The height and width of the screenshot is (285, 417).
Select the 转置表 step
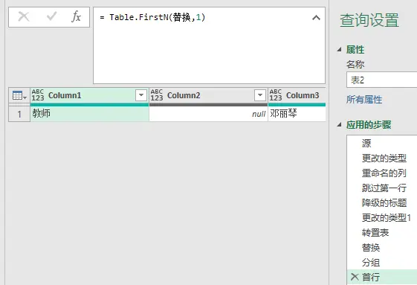click(382, 233)
